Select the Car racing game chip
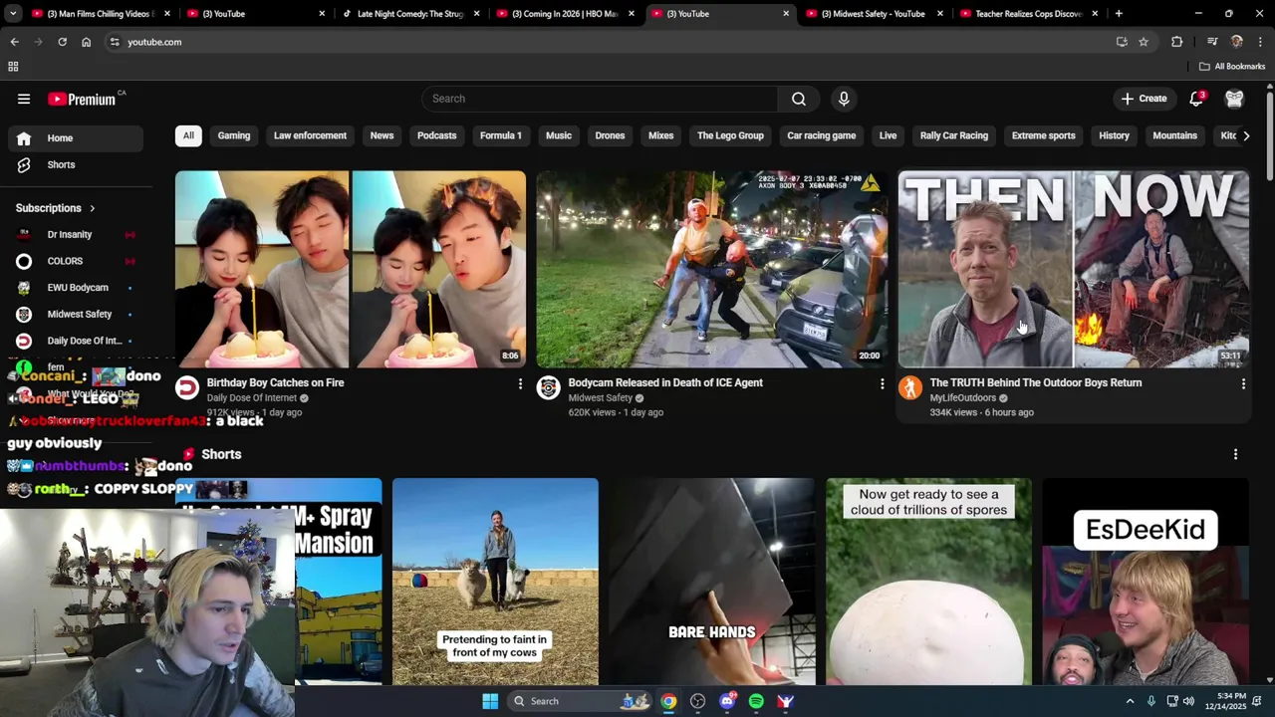This screenshot has width=1275, height=717. pyautogui.click(x=822, y=135)
